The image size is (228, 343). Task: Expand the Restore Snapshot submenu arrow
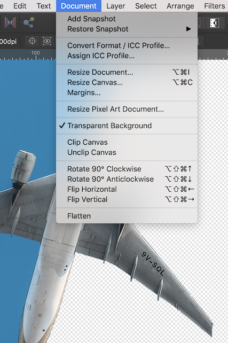(188, 29)
